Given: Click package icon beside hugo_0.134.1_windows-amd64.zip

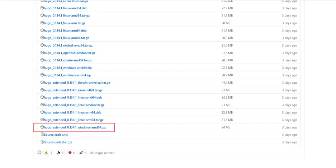Looking at the screenshot, I should coord(42,67).
